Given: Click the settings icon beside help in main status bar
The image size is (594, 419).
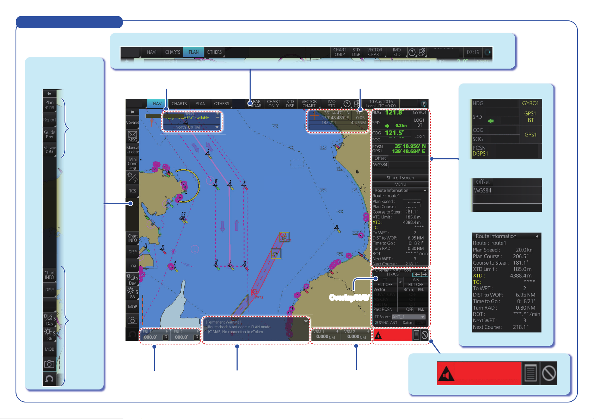Looking at the screenshot, I should coord(356,104).
